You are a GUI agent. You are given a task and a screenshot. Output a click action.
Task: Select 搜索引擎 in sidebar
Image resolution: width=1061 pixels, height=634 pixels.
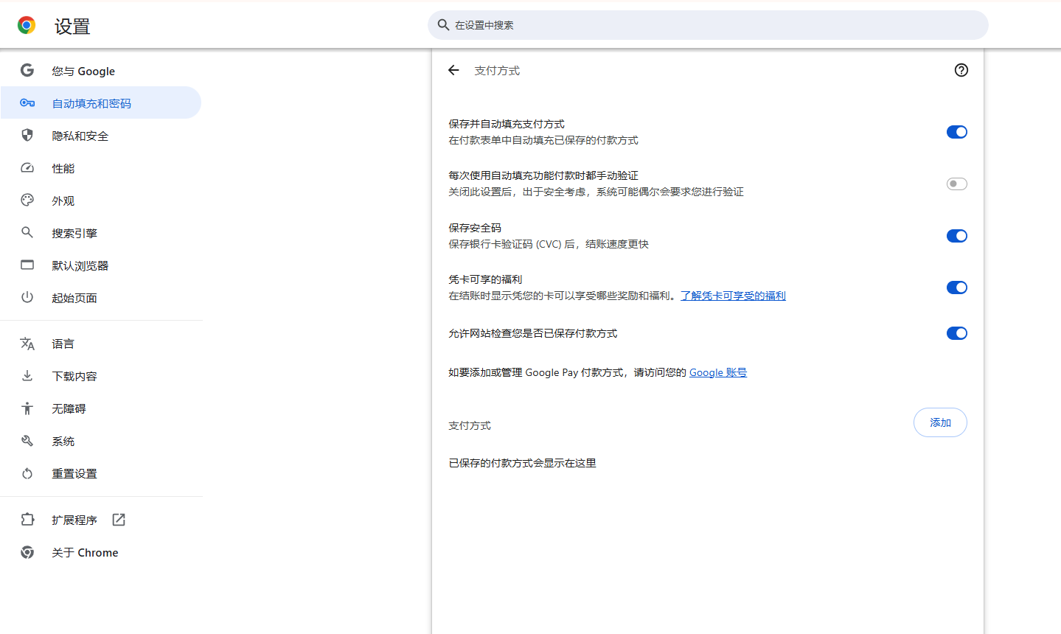pyautogui.click(x=101, y=233)
